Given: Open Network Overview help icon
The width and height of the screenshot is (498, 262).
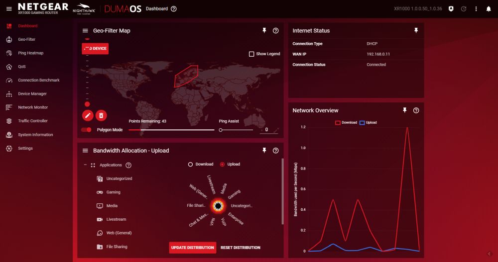Looking at the screenshot, I should pyautogui.click(x=416, y=110).
